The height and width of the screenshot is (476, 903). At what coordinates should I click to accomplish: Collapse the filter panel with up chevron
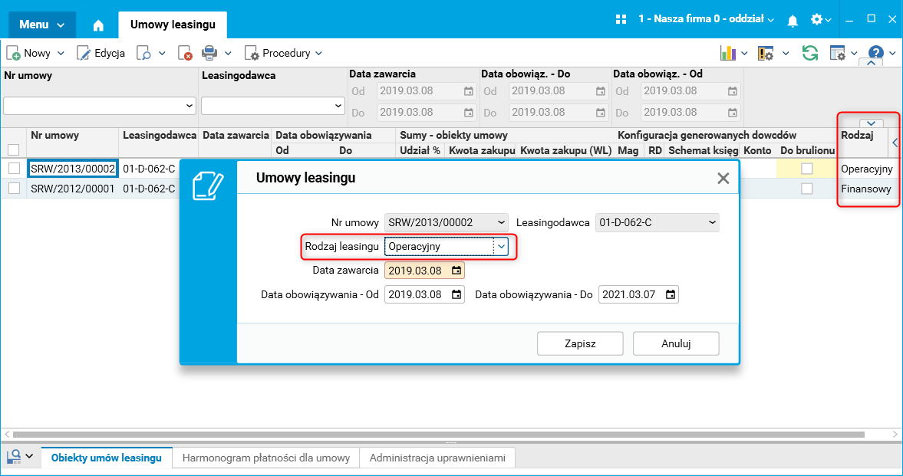[x=871, y=62]
